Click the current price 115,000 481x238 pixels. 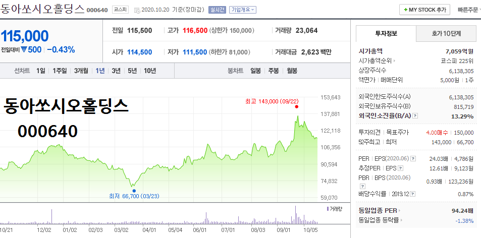coord(24,36)
